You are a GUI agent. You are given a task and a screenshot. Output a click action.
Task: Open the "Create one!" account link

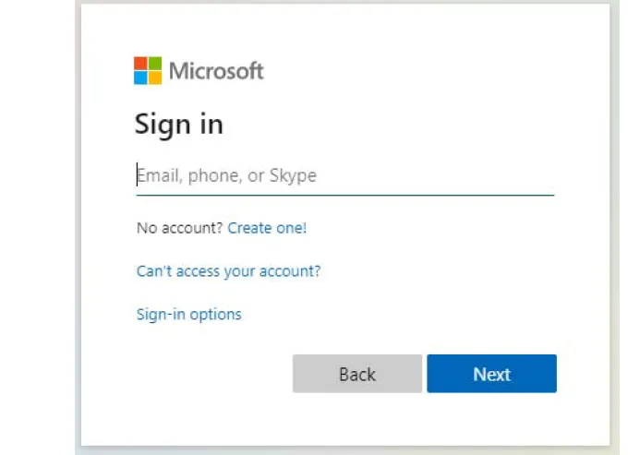pos(267,228)
